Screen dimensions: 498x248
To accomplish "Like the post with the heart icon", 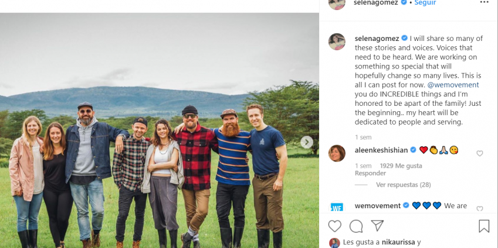I will [335, 226].
